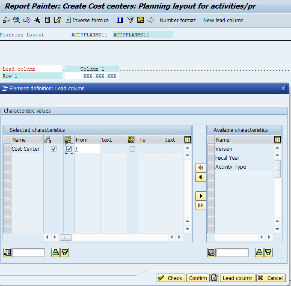Image resolution: width=291 pixels, height=286 pixels.
Task: Click the Available characteristics vertical scrollbar handle
Action: coord(278,169)
